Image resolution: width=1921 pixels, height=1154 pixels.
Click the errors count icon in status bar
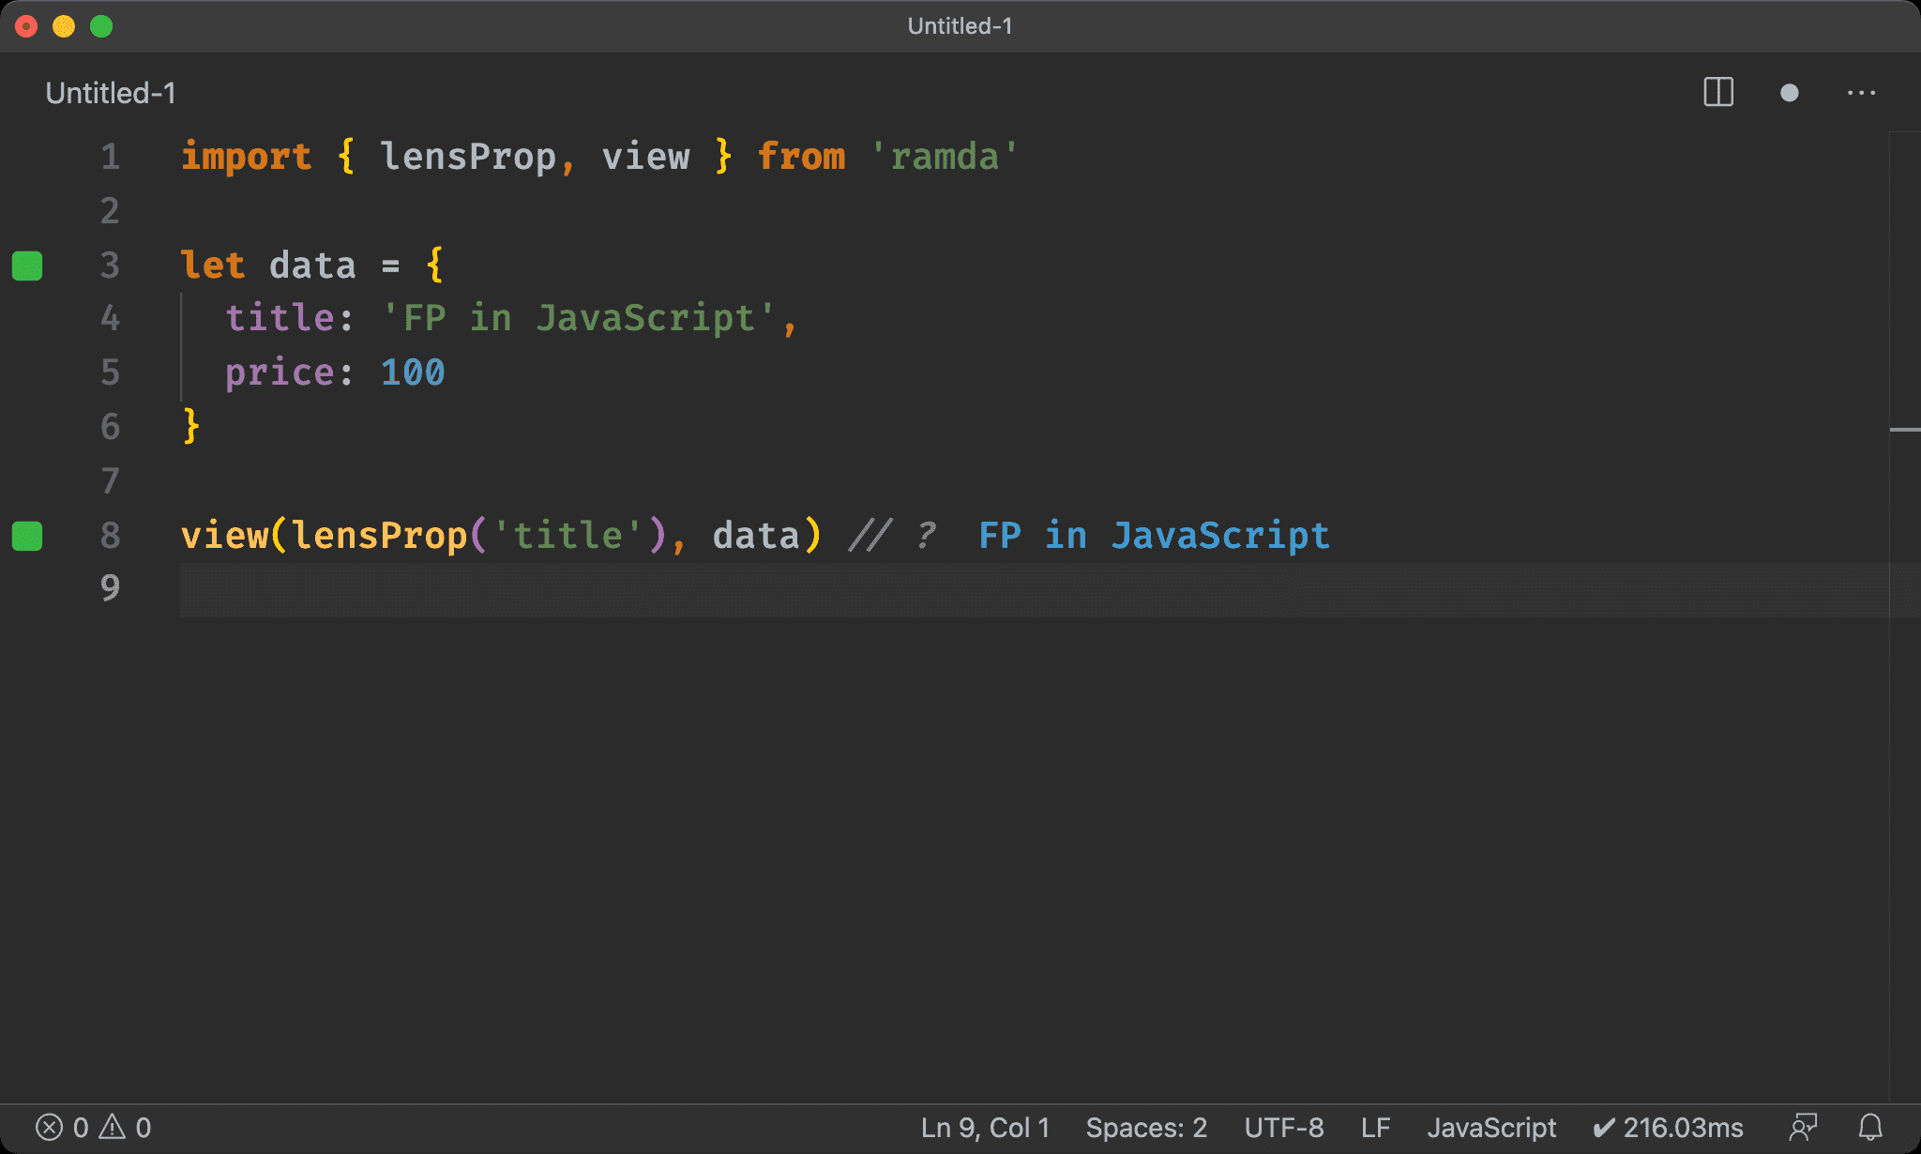49,1127
